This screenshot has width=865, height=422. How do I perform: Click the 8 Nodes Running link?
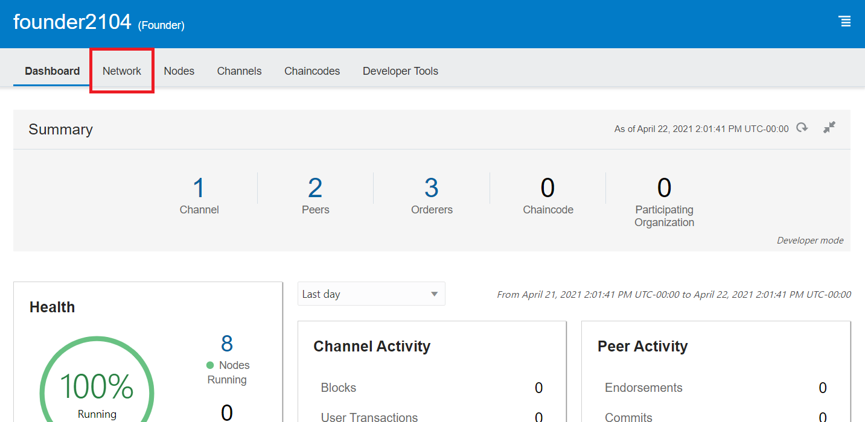coord(227,344)
